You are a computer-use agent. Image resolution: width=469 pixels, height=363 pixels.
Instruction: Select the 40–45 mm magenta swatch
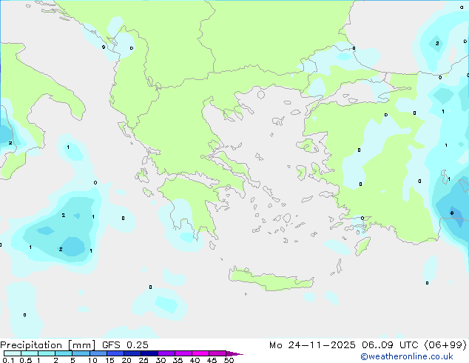point(200,353)
